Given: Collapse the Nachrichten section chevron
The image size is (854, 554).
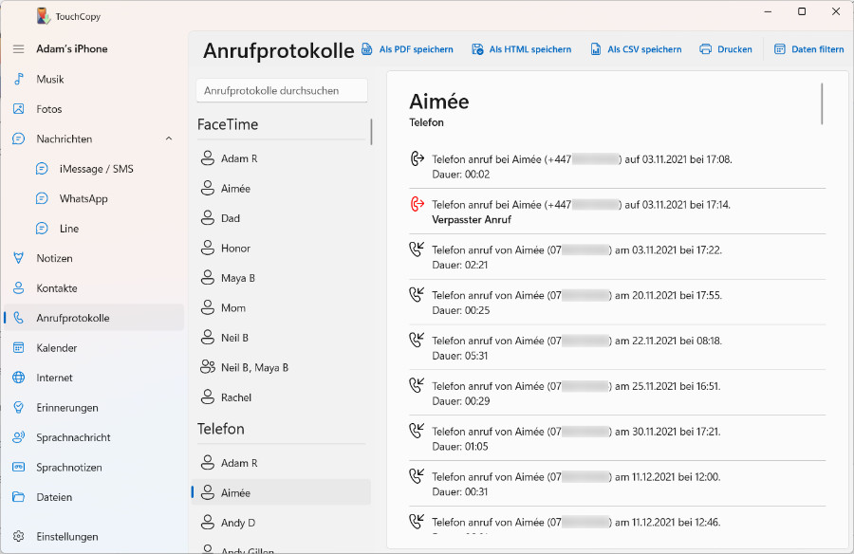Looking at the screenshot, I should coord(169,138).
